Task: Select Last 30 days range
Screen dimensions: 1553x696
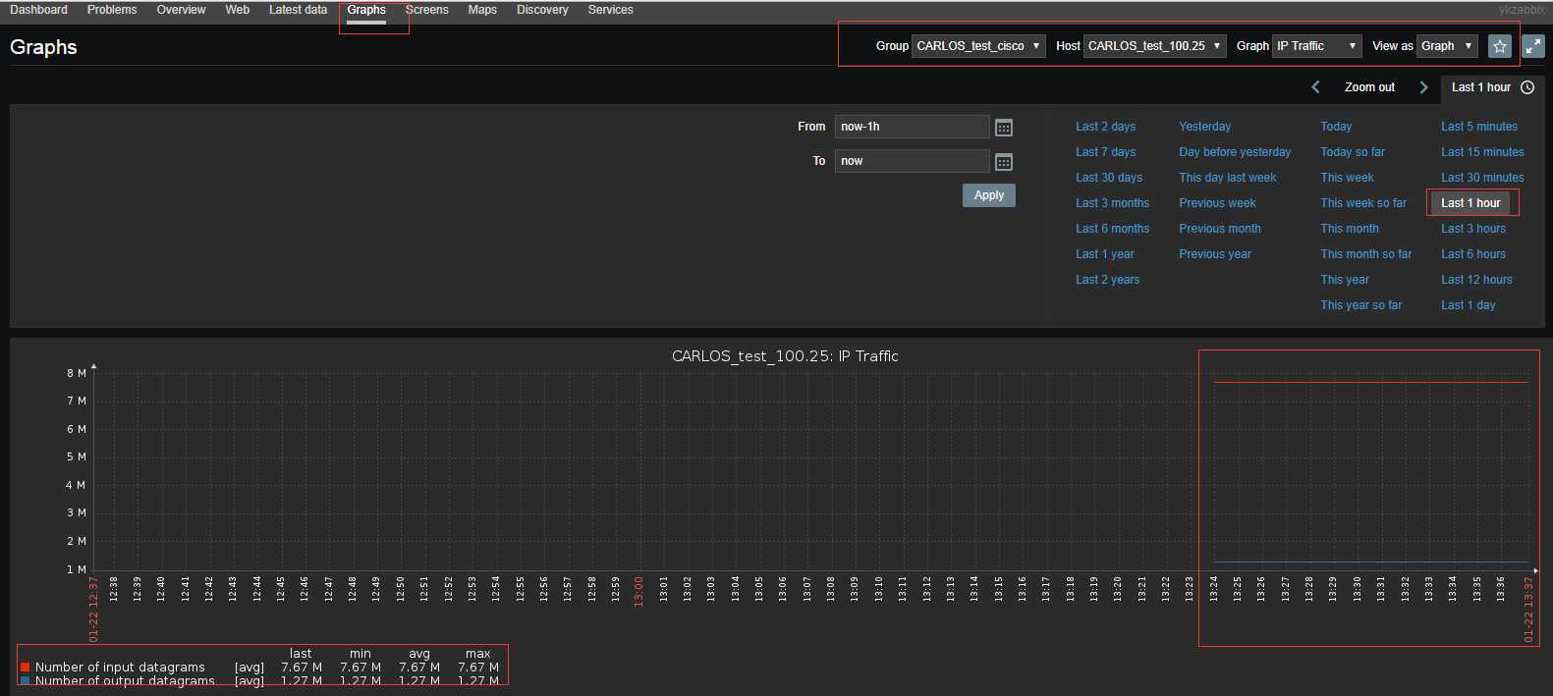Action: [x=1109, y=178]
